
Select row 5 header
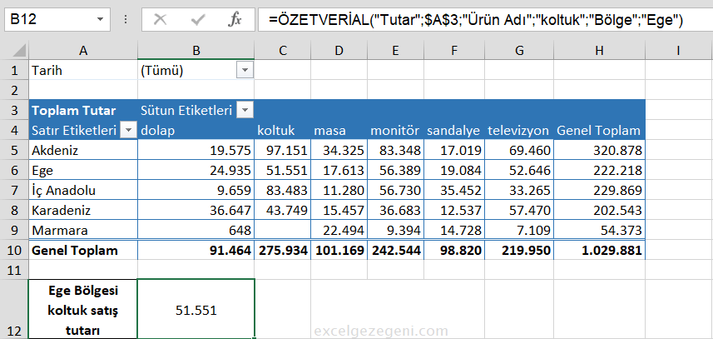pyautogui.click(x=14, y=150)
